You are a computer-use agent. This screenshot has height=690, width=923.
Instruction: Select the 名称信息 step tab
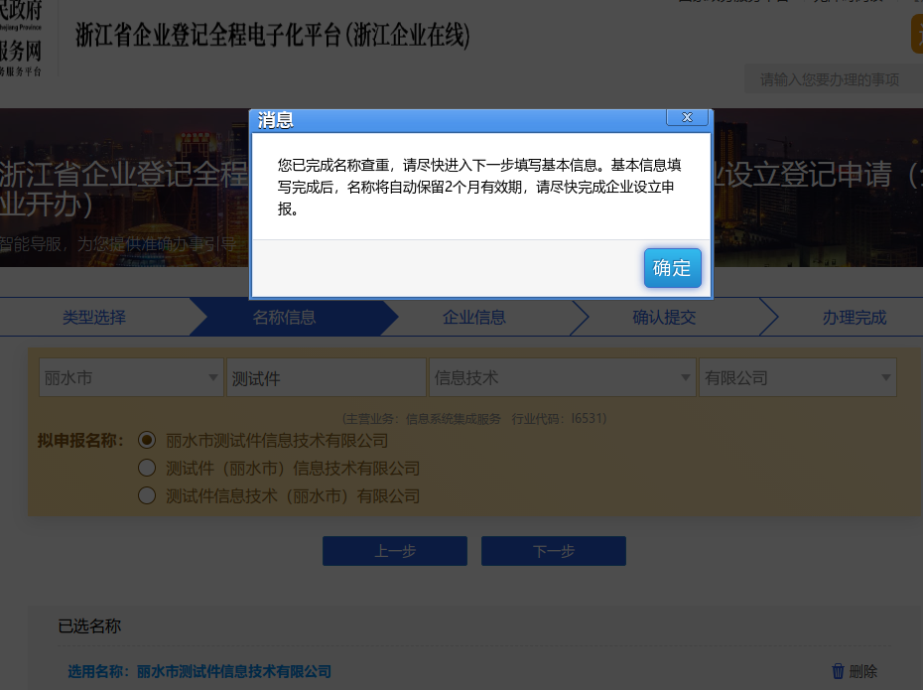[x=284, y=318]
